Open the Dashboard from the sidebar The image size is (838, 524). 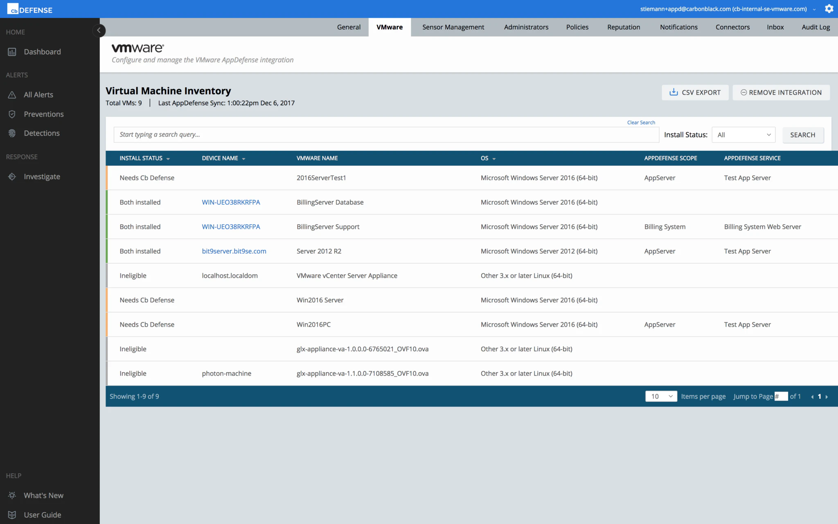click(x=43, y=52)
